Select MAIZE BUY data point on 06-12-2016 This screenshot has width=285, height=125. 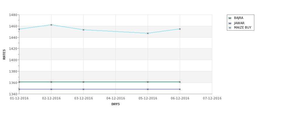click(180, 29)
